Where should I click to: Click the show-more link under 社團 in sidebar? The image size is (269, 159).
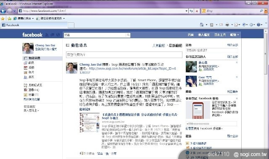pyautogui.click(x=32, y=99)
